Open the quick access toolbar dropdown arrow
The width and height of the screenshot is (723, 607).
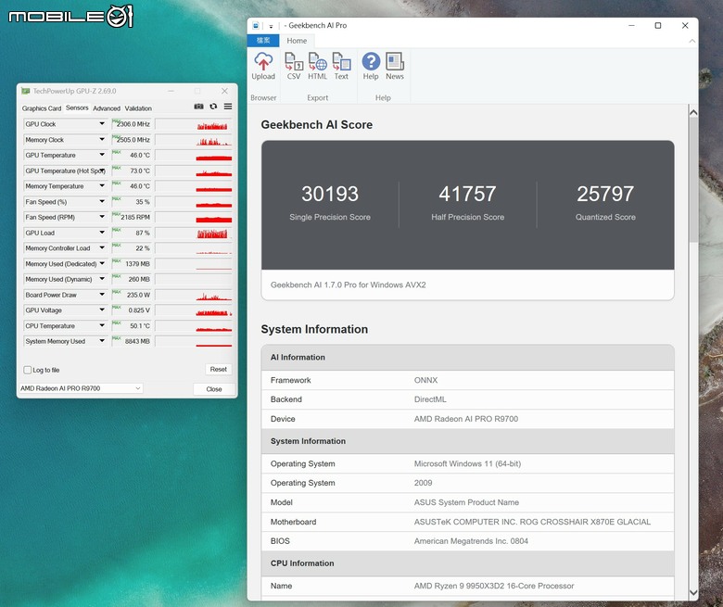[x=271, y=26]
